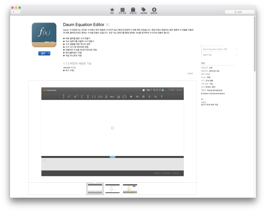Click the f(x) function icon in the preview toolbar
The height and width of the screenshot is (212, 266).
100,97
